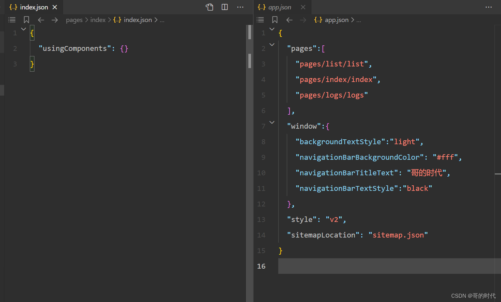
Task: Toggle bookmark icon in index.json editor
Action: (x=27, y=20)
